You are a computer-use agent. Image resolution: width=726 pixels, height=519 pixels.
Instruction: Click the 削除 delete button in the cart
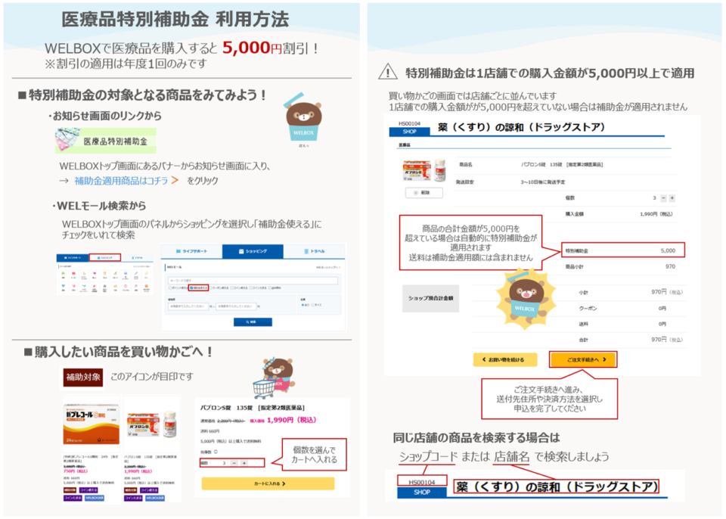click(423, 193)
